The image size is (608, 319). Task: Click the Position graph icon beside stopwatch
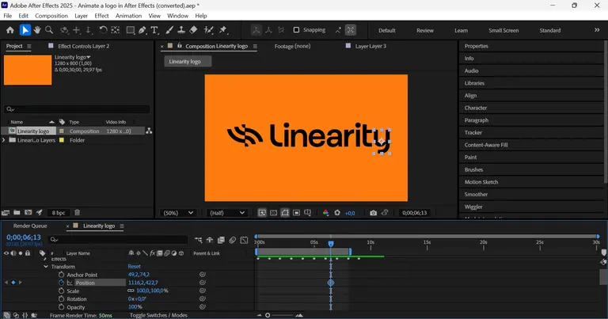70,283
